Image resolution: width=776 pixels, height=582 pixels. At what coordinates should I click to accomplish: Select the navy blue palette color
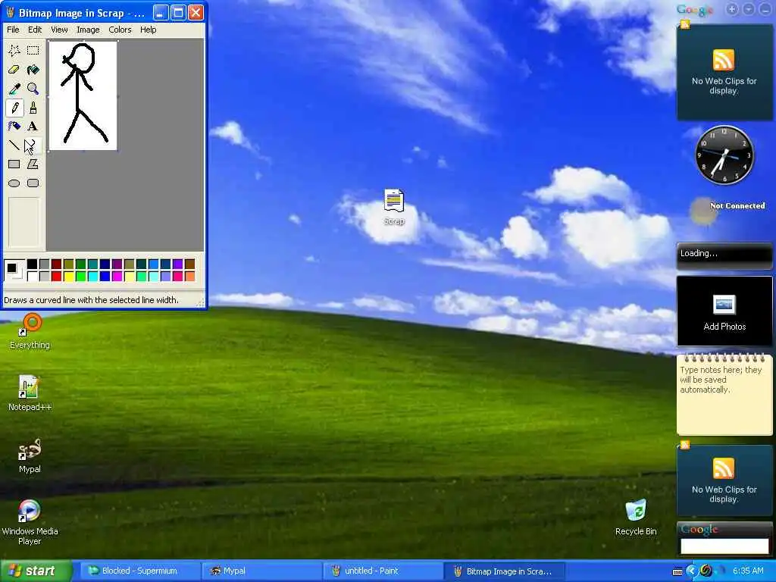105,264
